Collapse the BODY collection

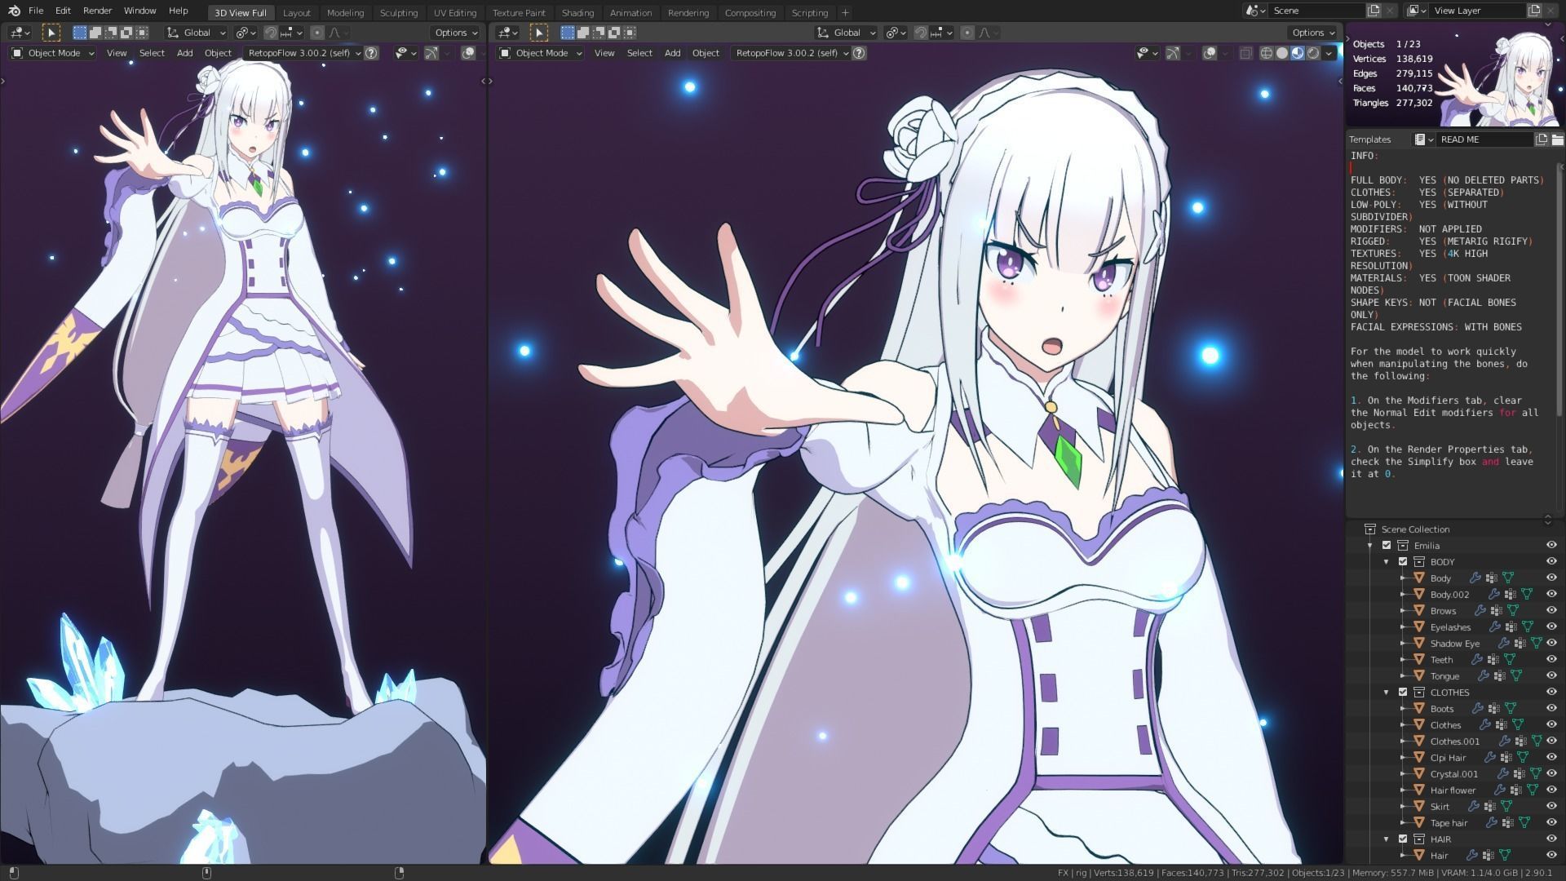[x=1386, y=562]
